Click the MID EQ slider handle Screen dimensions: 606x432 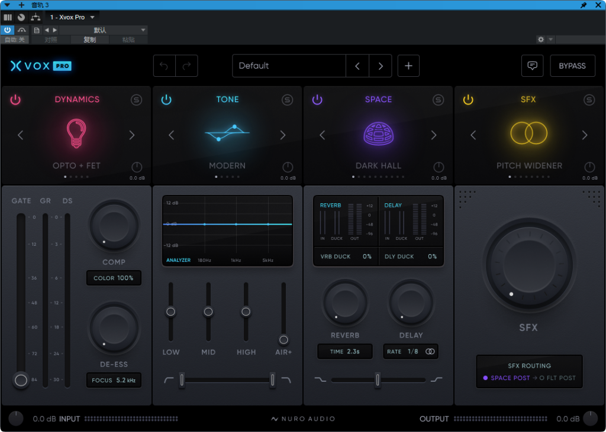click(x=208, y=311)
